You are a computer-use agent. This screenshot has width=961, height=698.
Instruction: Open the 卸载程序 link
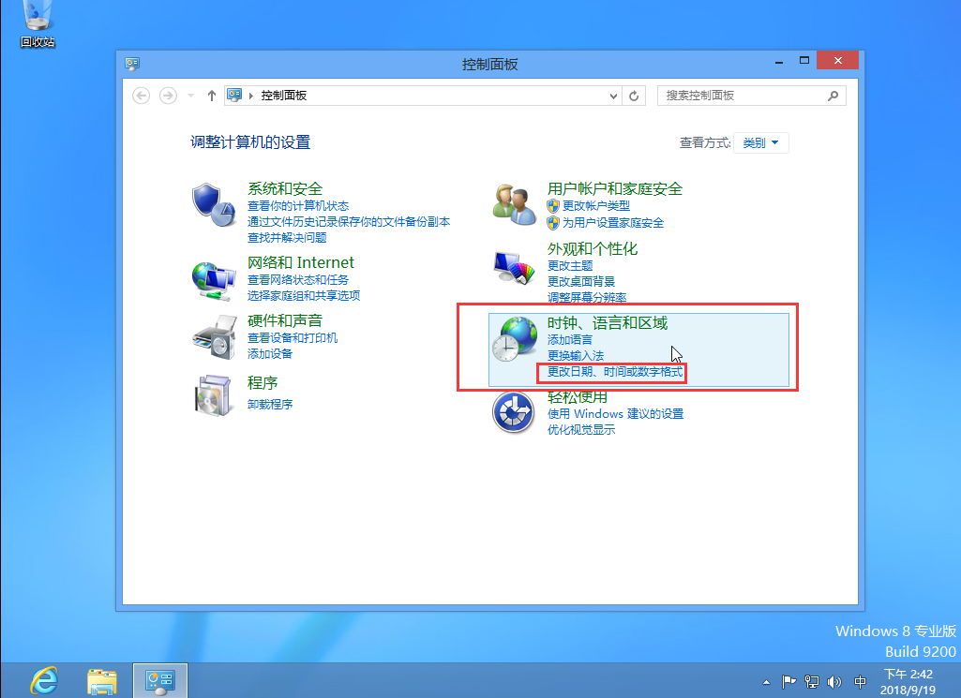tap(270, 405)
